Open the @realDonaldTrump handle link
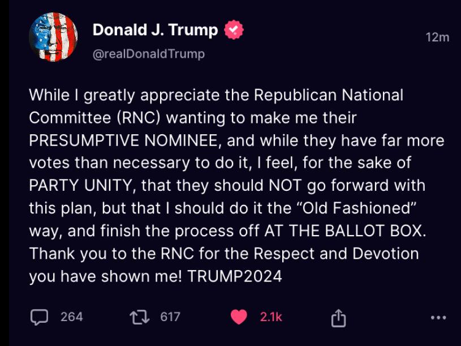The image size is (461, 346). pyautogui.click(x=149, y=54)
